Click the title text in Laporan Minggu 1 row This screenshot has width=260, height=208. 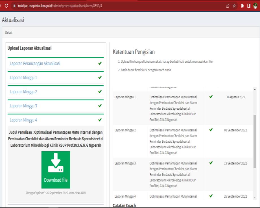point(173,108)
